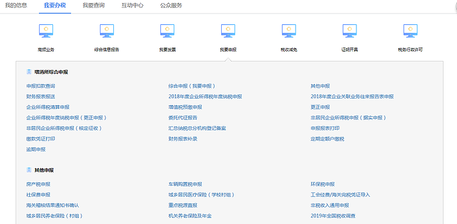The image size is (457, 224).
Task: Open 增值税预缴申报
Action: 185,107
